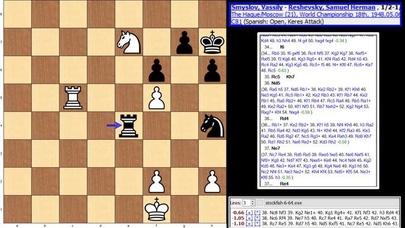Select the black pawn on h6
Screen dimensions: 405x228
(212, 70)
